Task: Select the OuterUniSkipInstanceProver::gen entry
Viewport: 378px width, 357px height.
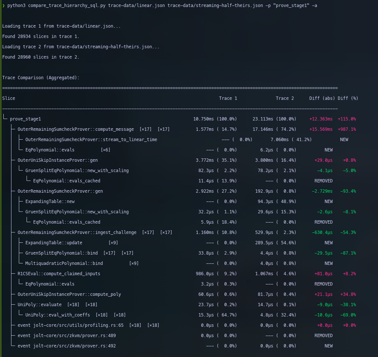Action: tap(58, 160)
